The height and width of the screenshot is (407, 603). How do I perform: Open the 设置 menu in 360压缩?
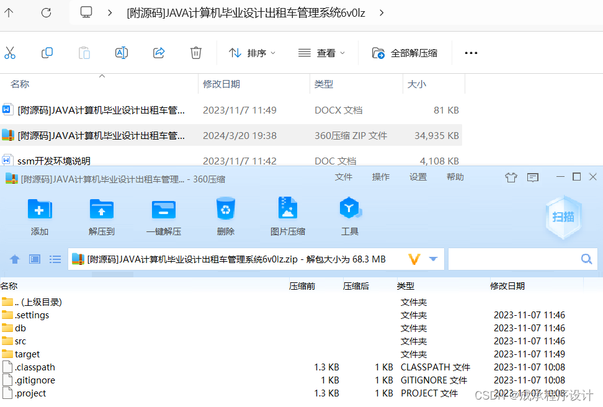pos(418,177)
